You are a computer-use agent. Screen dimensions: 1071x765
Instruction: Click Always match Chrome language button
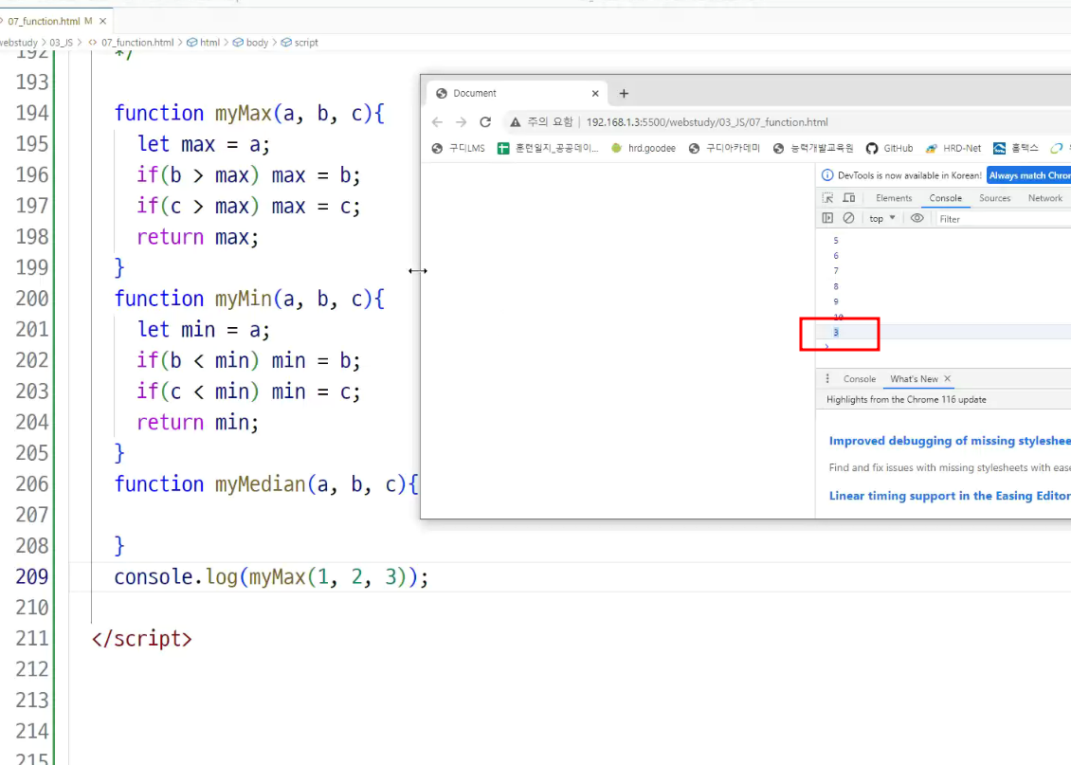pyautogui.click(x=1028, y=175)
